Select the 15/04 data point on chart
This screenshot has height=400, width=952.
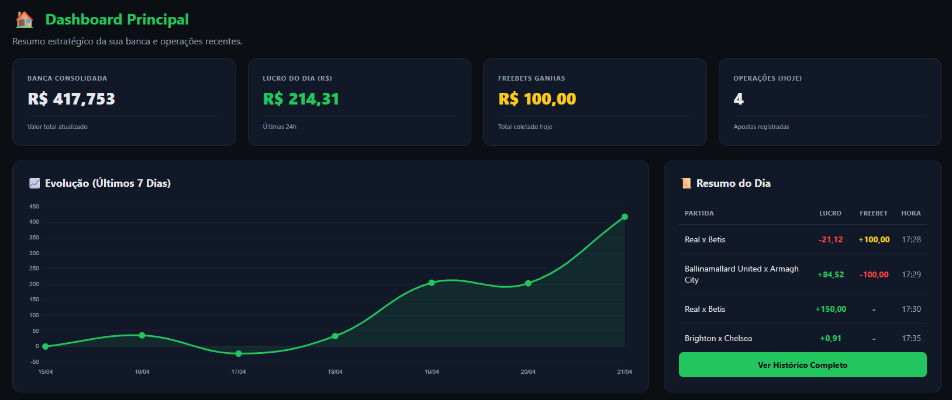[x=46, y=346]
